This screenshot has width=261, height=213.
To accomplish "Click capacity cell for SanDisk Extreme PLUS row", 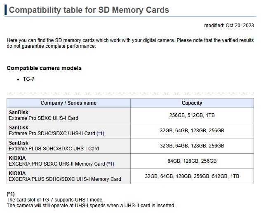I will 192,146.
